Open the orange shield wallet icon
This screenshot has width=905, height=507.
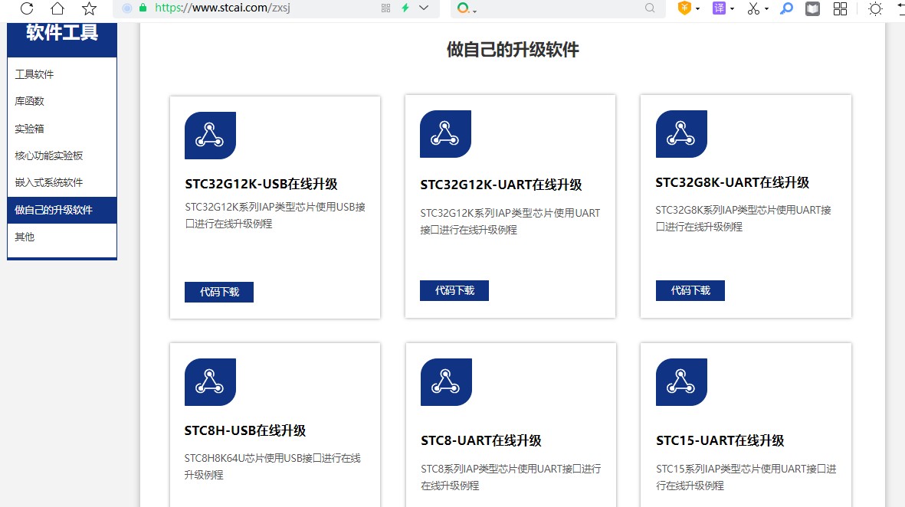click(684, 8)
